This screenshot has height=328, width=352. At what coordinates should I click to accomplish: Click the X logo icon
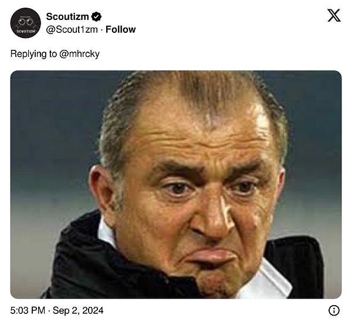(x=334, y=16)
